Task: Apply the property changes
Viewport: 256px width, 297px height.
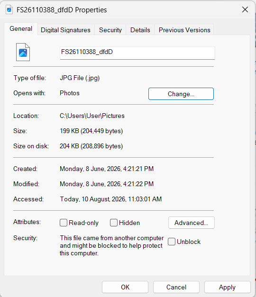Action: click(x=228, y=287)
